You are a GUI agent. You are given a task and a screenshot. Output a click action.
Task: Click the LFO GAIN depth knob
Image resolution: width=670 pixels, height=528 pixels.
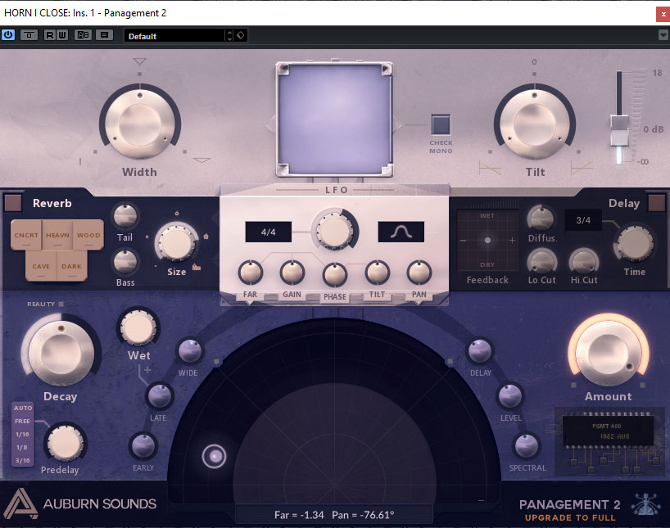[x=292, y=273]
